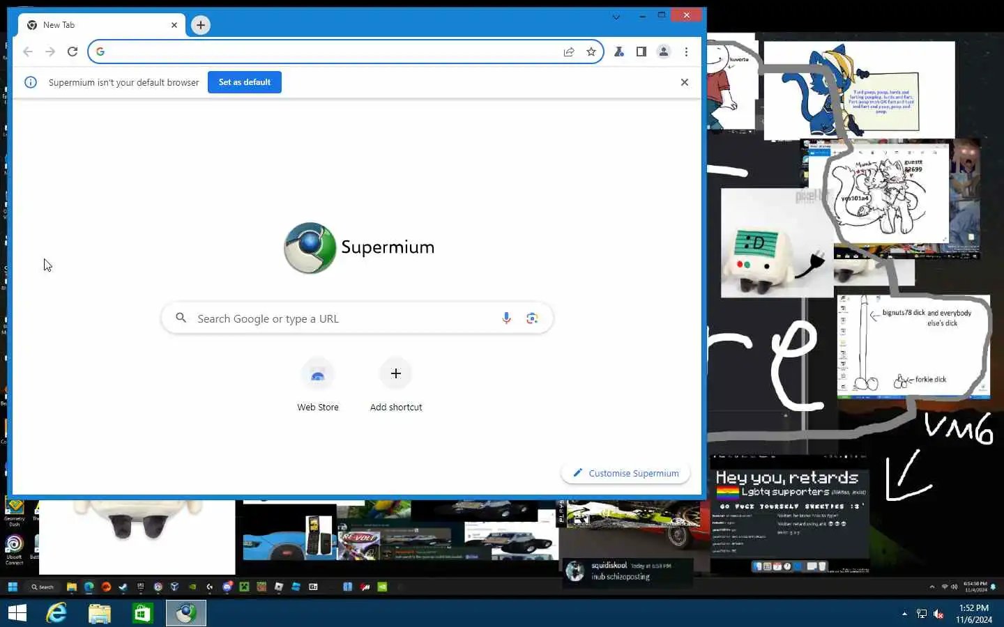The width and height of the screenshot is (1004, 627).
Task: Click the forward navigation arrow
Action: [50, 52]
